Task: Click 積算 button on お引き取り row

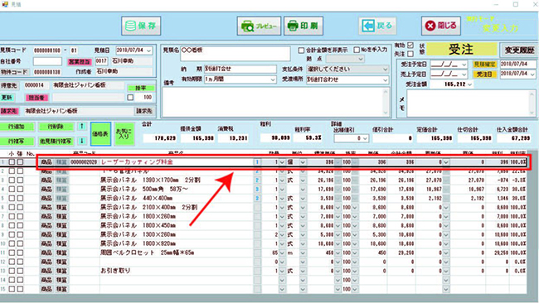Action: (61, 271)
